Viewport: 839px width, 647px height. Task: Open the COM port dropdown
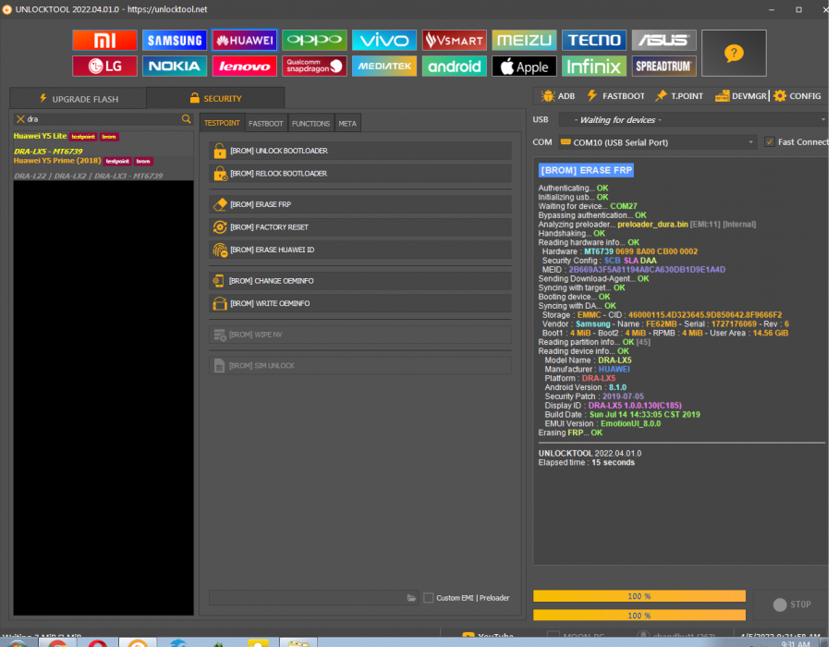point(658,142)
